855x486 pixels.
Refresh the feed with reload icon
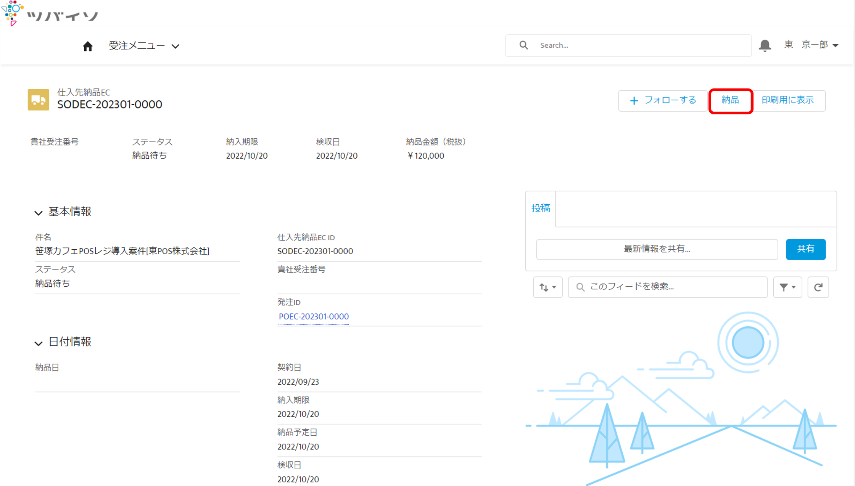818,287
